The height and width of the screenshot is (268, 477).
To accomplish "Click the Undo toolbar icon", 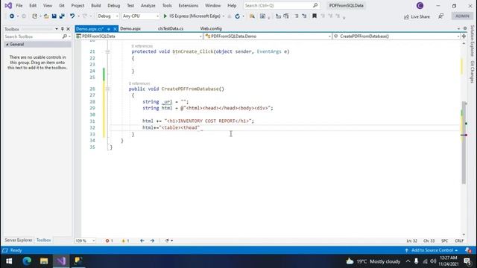I will click(x=72, y=16).
